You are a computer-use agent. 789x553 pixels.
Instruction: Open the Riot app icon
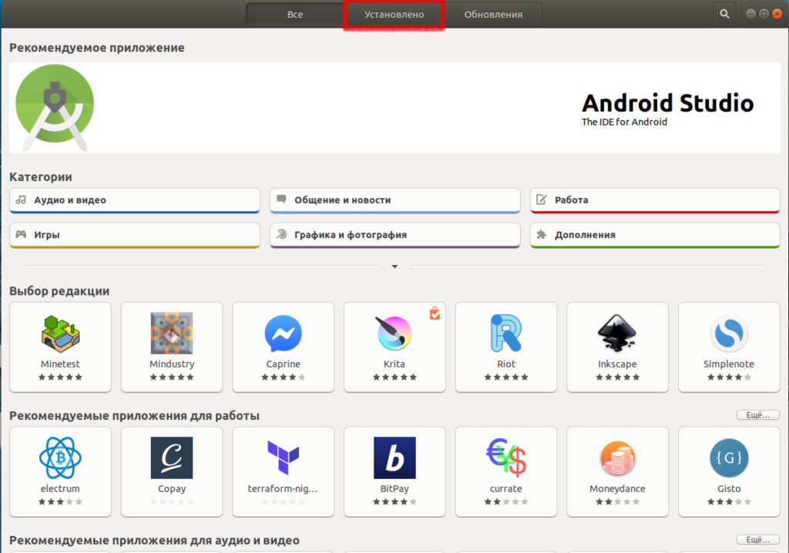pos(506,333)
